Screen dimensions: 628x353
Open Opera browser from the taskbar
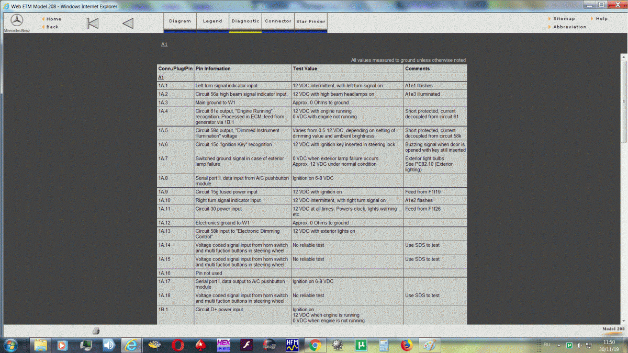pyautogui.click(x=178, y=345)
